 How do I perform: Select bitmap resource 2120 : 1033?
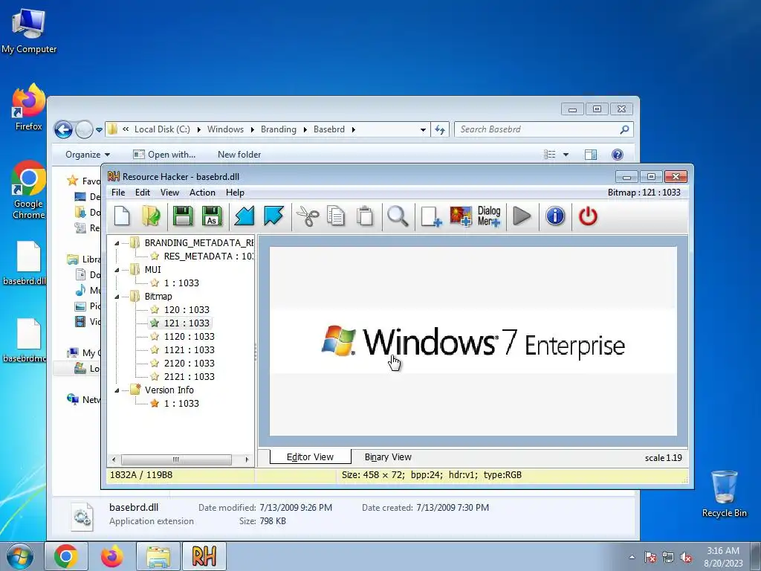tap(189, 363)
